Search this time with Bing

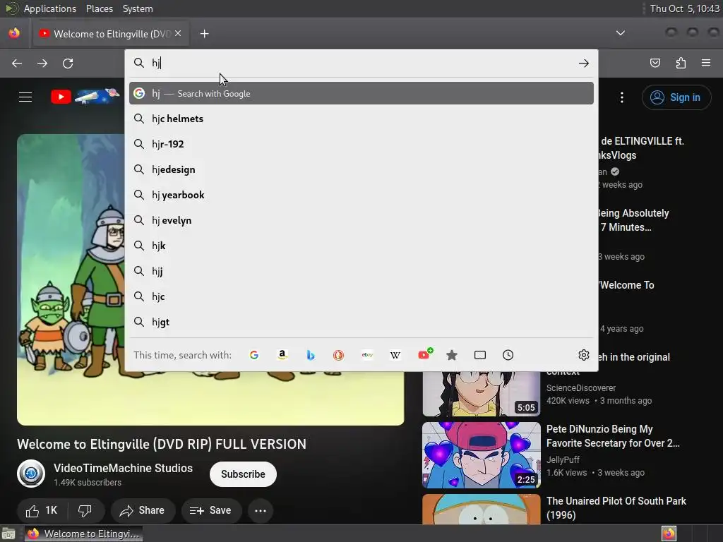click(311, 355)
